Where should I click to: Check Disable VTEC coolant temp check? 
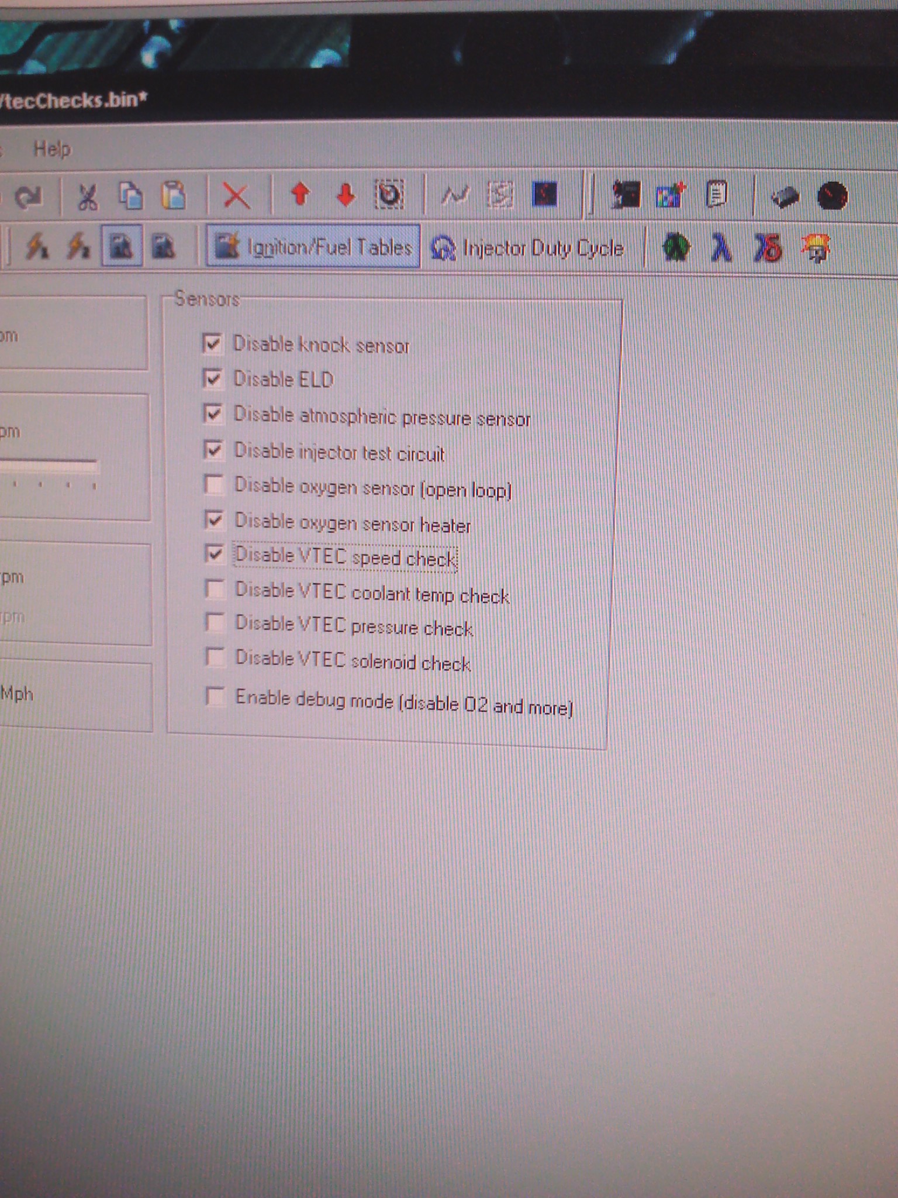coord(215,589)
